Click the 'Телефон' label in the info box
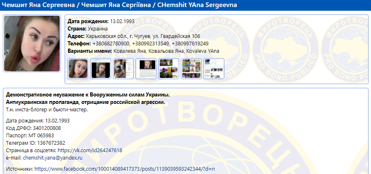Image resolution: width=371 pixels, height=174 pixels. point(79,44)
